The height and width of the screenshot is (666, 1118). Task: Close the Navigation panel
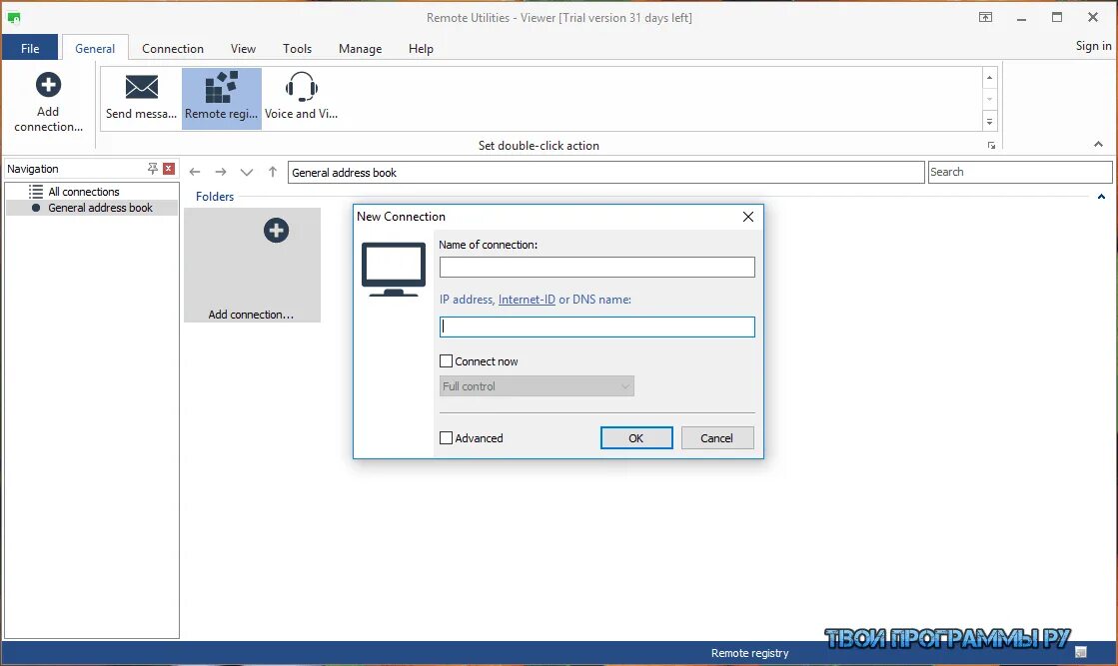(169, 169)
